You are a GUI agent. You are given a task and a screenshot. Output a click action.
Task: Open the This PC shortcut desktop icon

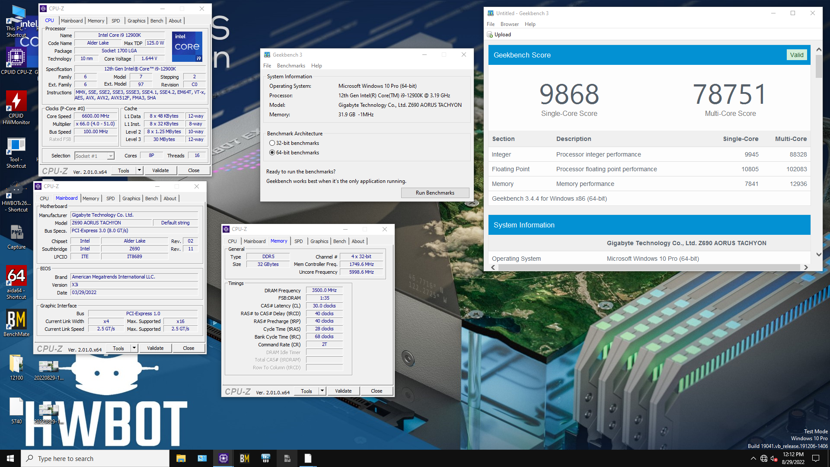click(x=16, y=22)
